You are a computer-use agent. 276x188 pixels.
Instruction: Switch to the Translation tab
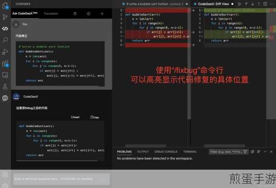pos(51,13)
